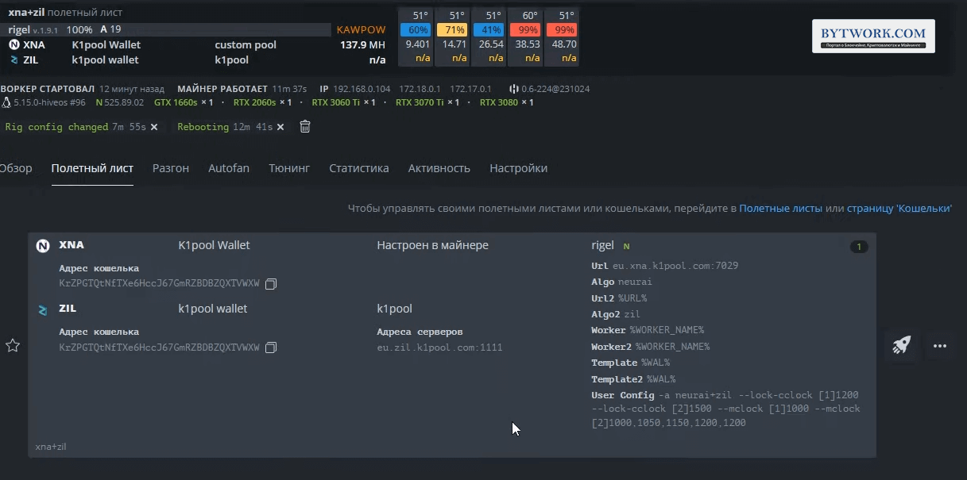Viewport: 967px width, 480px height.
Task: Click the ZIL coin icon in flight sheet
Action: 43,309
